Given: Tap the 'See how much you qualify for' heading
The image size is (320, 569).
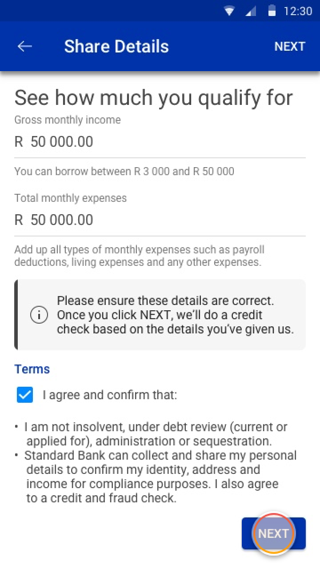Looking at the screenshot, I should coord(154,98).
